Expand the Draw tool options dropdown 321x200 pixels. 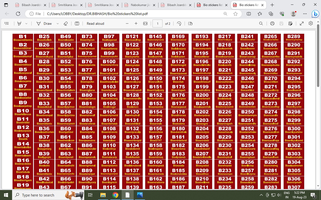(58, 23)
